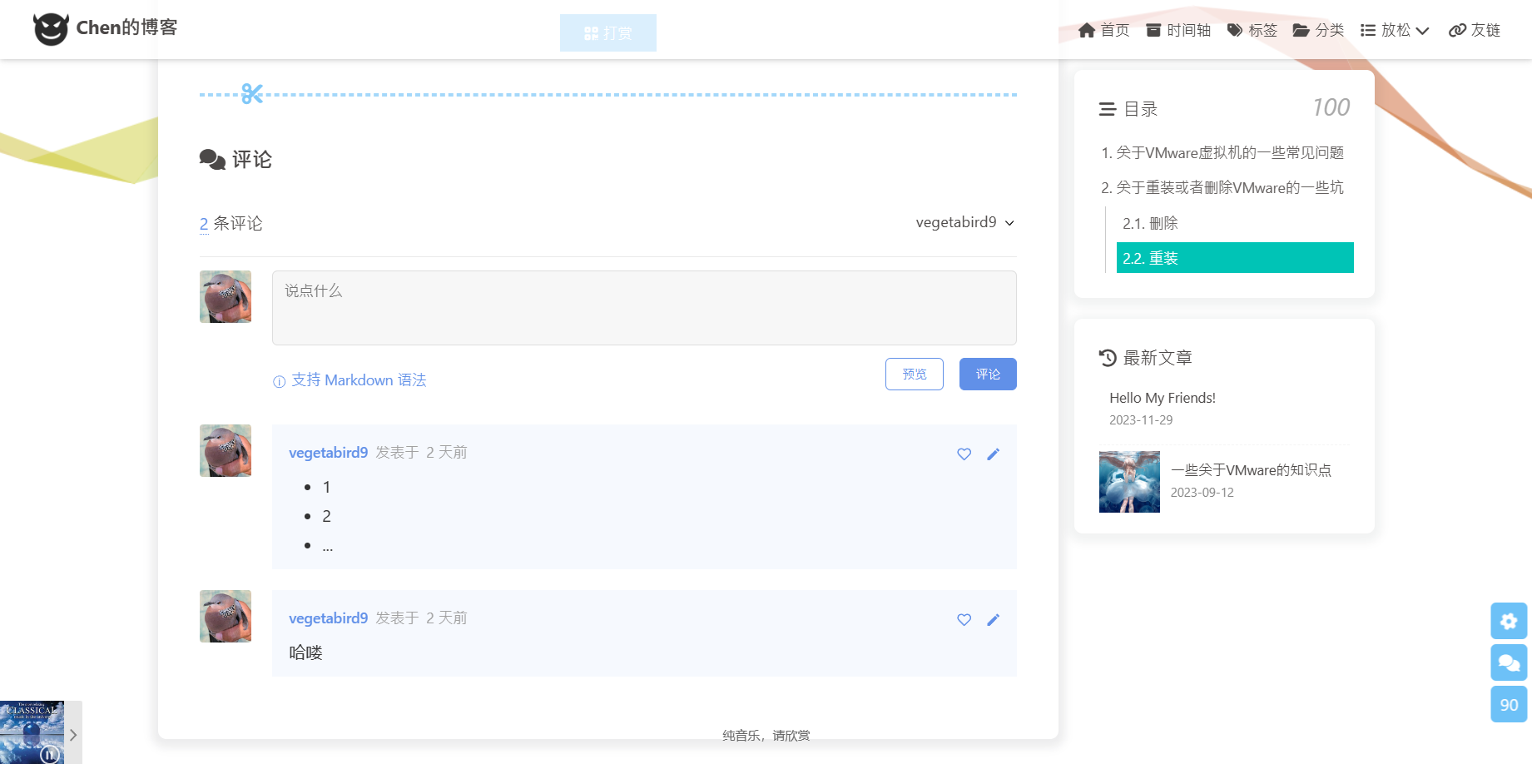Click the 2023-09-12 date text
This screenshot has width=1532, height=764.
pos(1202,493)
